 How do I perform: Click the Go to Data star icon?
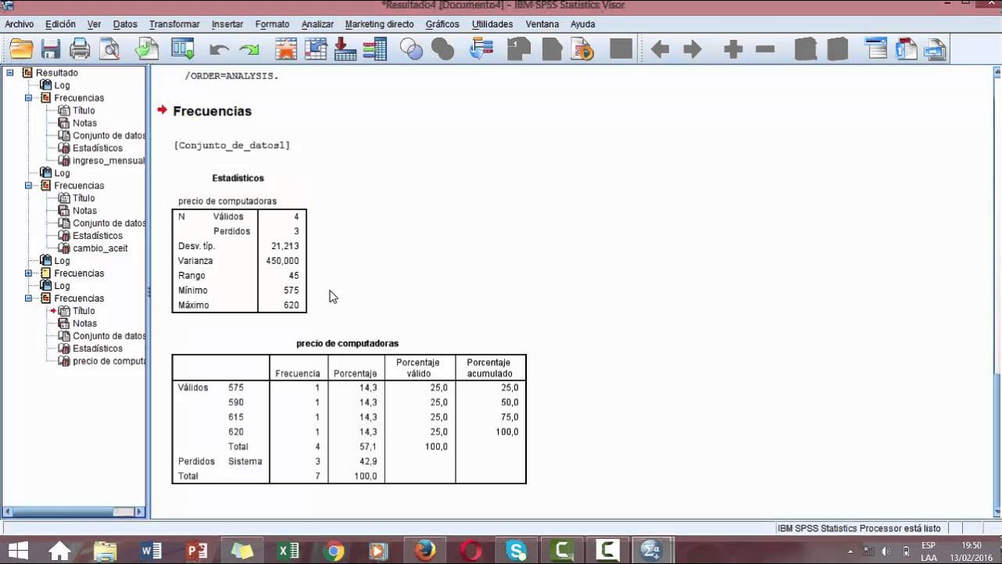(286, 49)
